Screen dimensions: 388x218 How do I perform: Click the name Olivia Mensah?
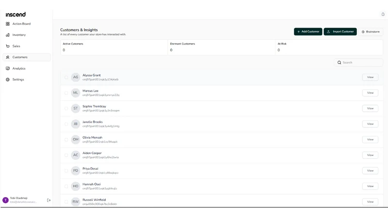point(92,138)
